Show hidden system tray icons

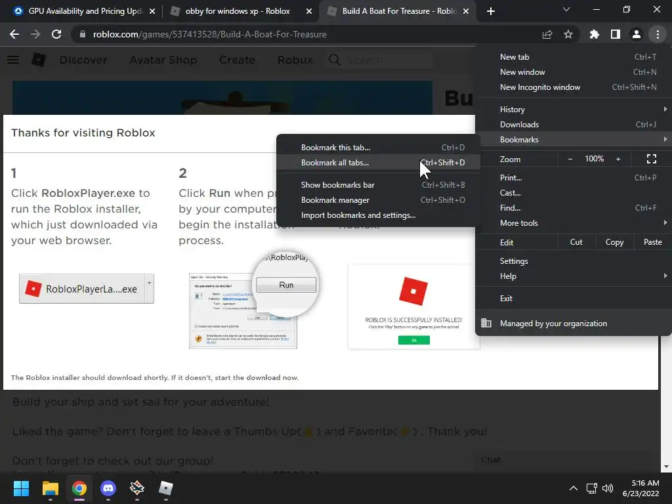point(573,488)
